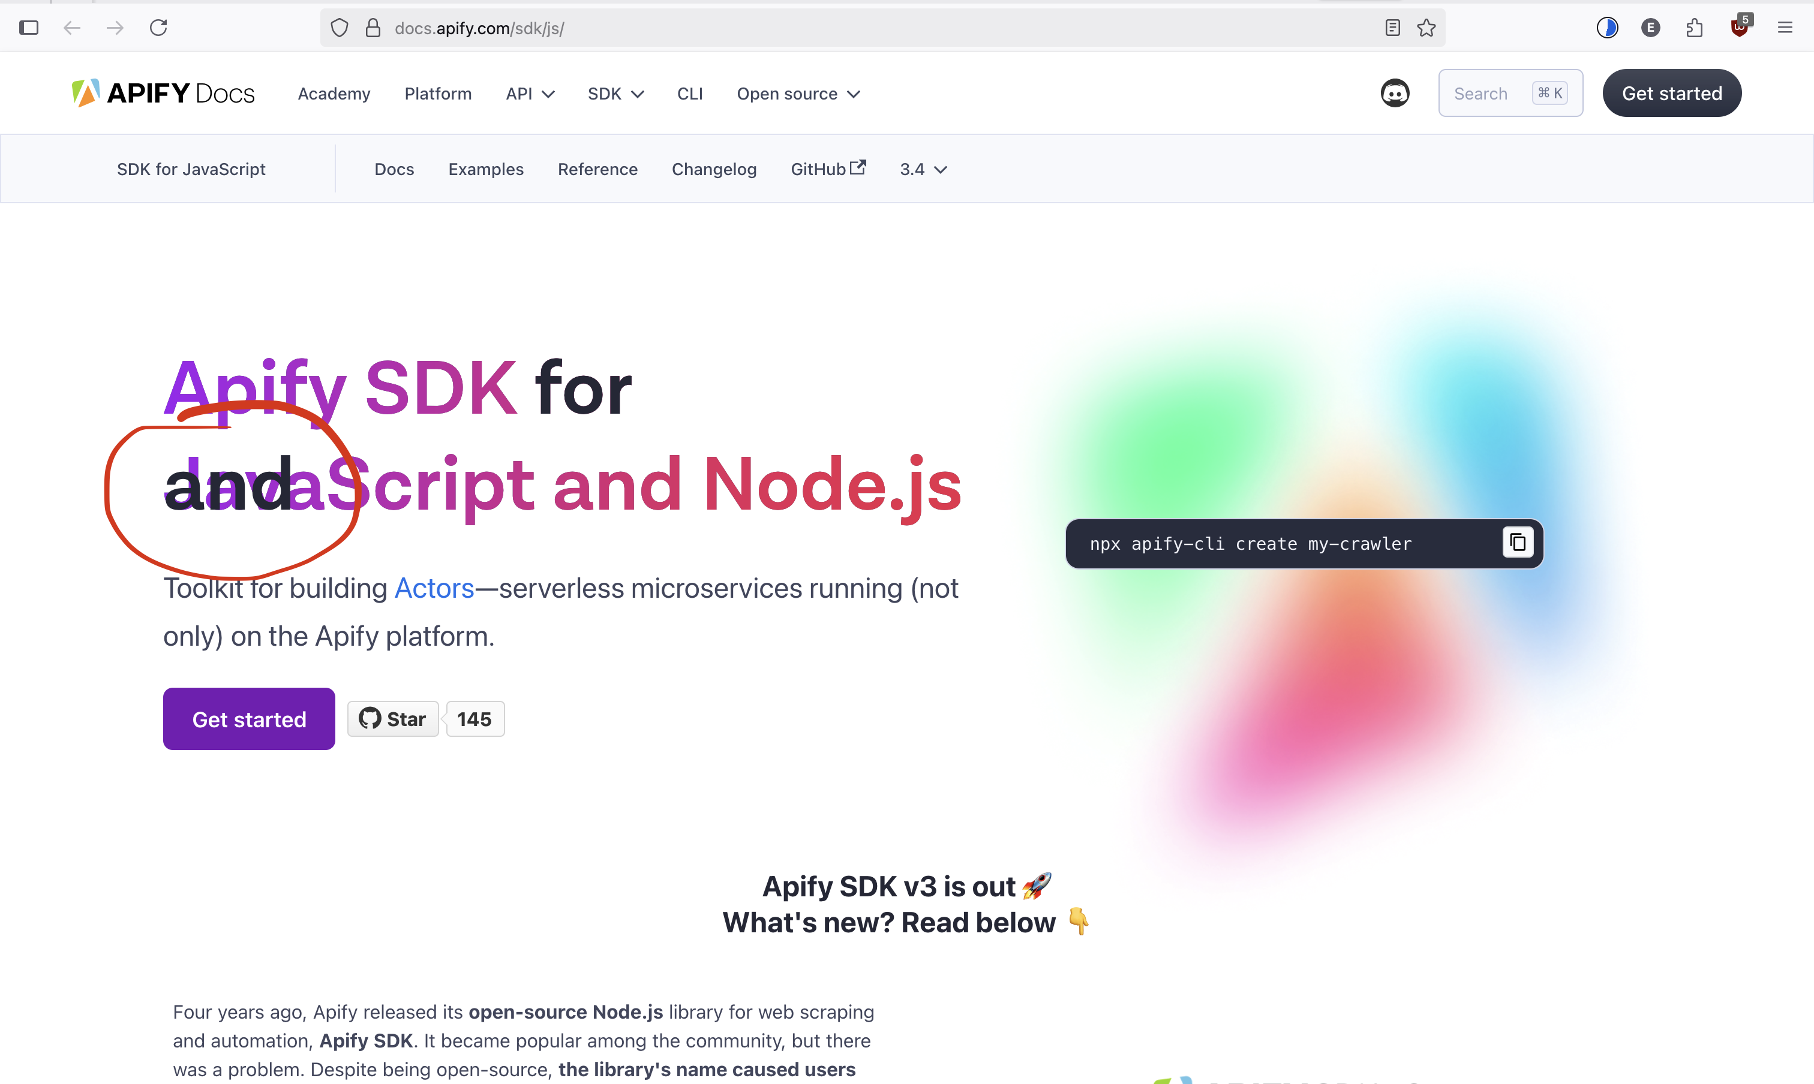Click the GitHub Star button
This screenshot has height=1084, width=1814.
[x=392, y=719]
